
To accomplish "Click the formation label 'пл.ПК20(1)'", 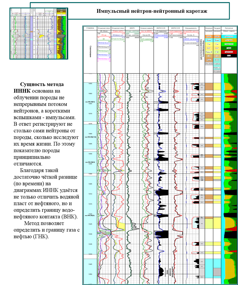I will point(90,102).
